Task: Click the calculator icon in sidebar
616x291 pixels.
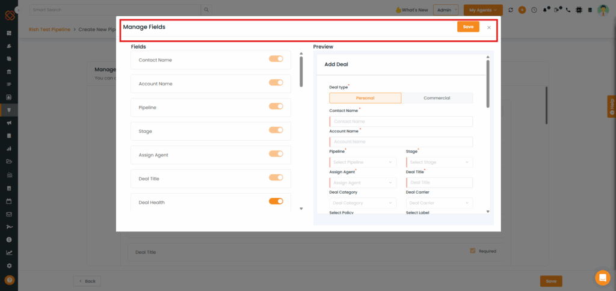Action: (x=9, y=188)
